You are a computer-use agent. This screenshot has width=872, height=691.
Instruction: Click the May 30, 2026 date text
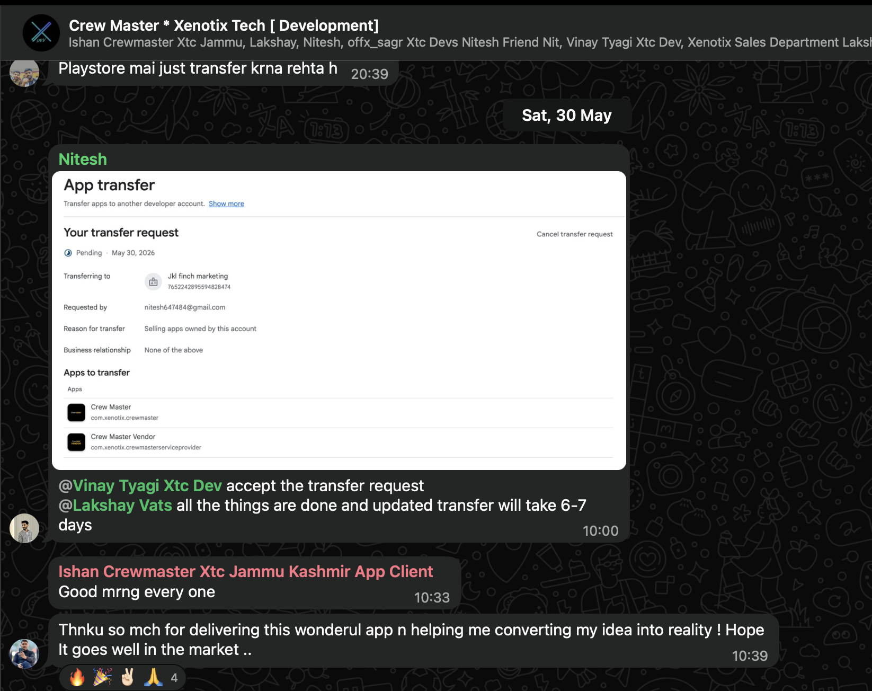click(133, 253)
